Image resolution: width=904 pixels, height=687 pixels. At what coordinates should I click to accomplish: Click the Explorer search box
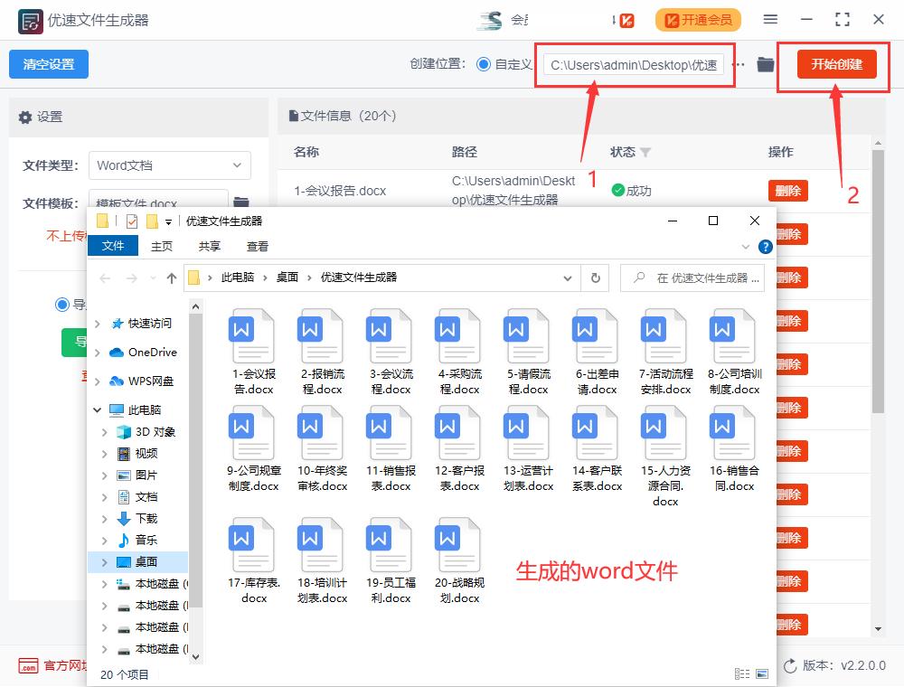(692, 278)
